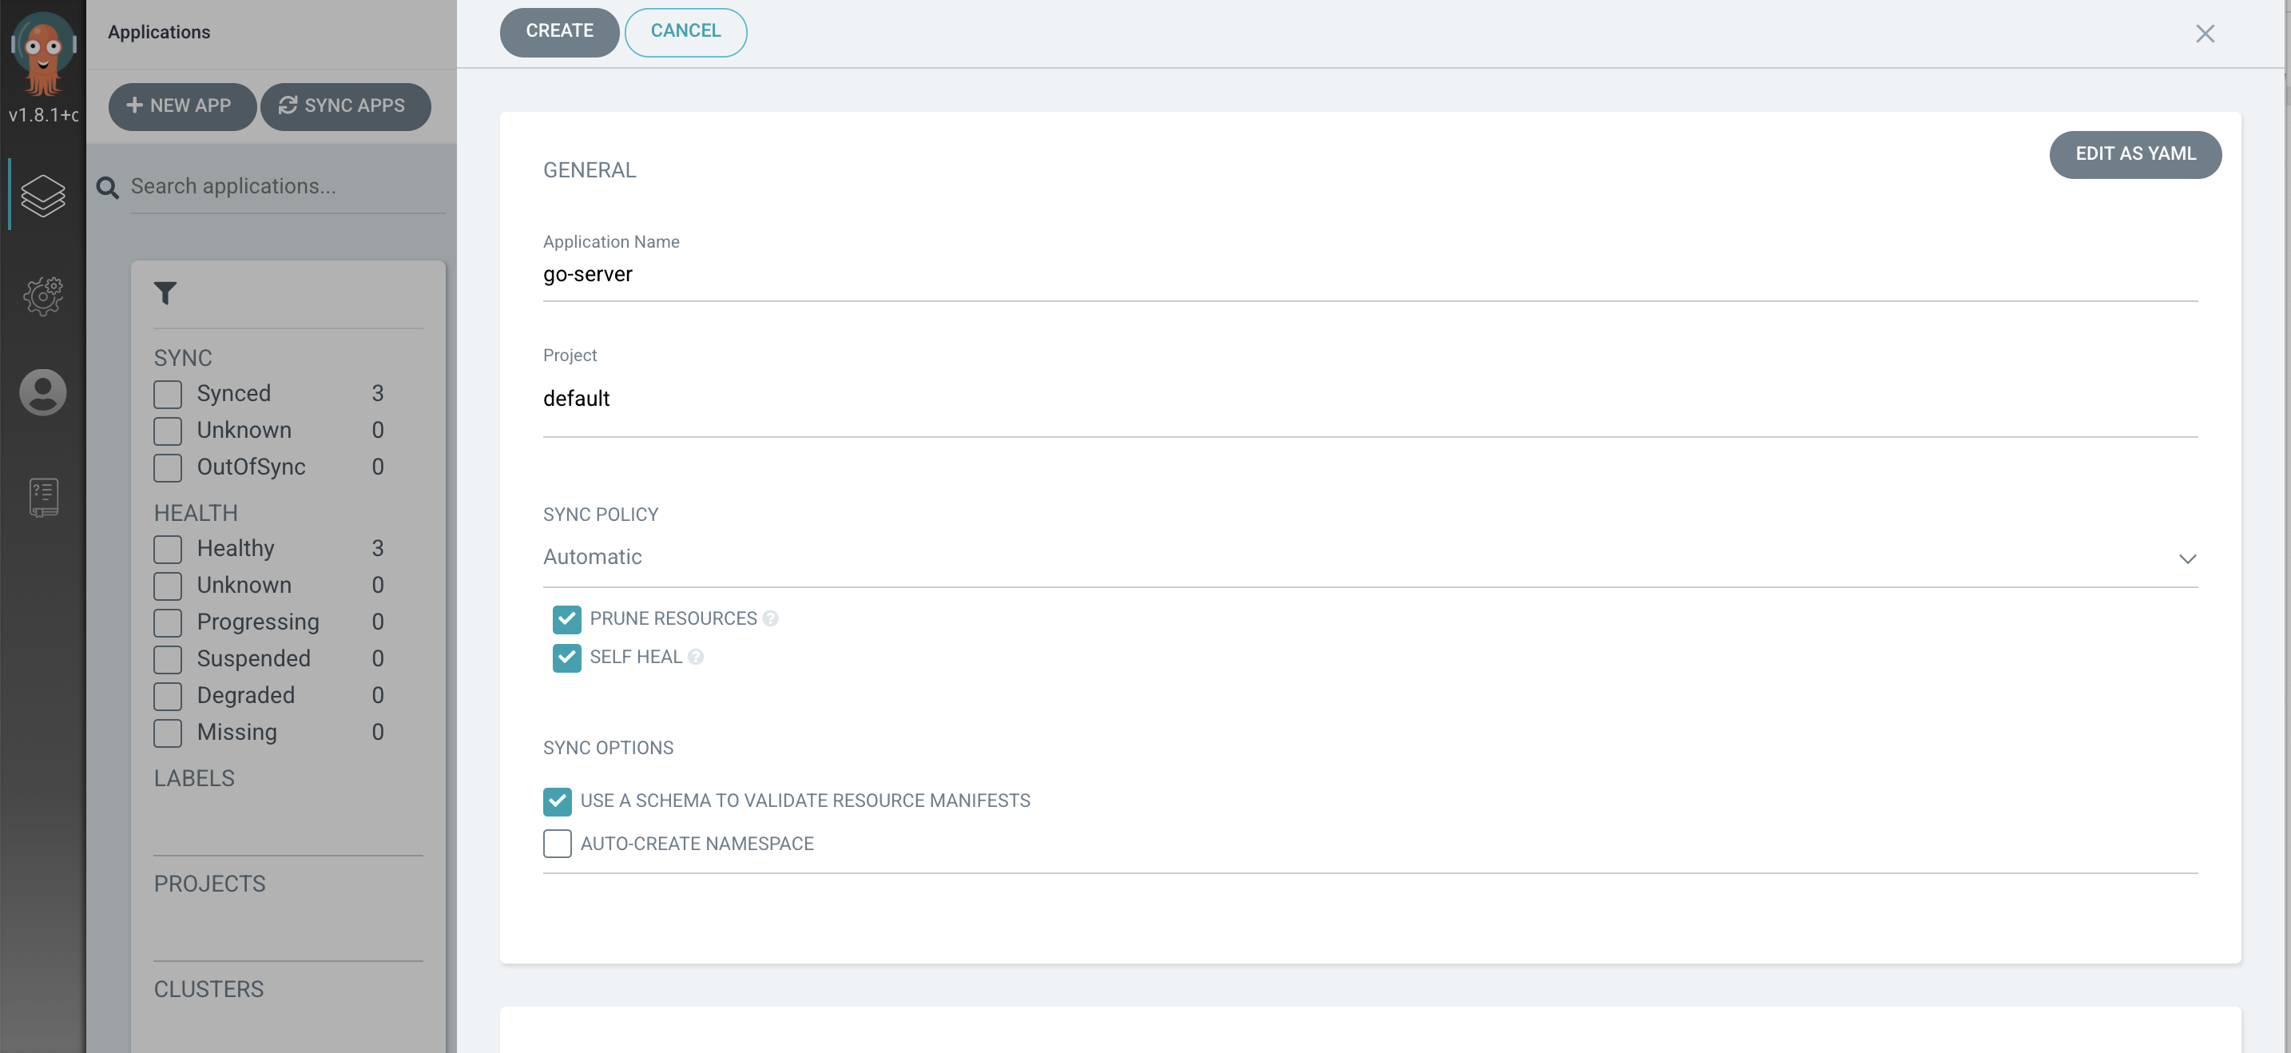The height and width of the screenshot is (1053, 2291).
Task: Open the Documentation book icon
Action: (42, 497)
